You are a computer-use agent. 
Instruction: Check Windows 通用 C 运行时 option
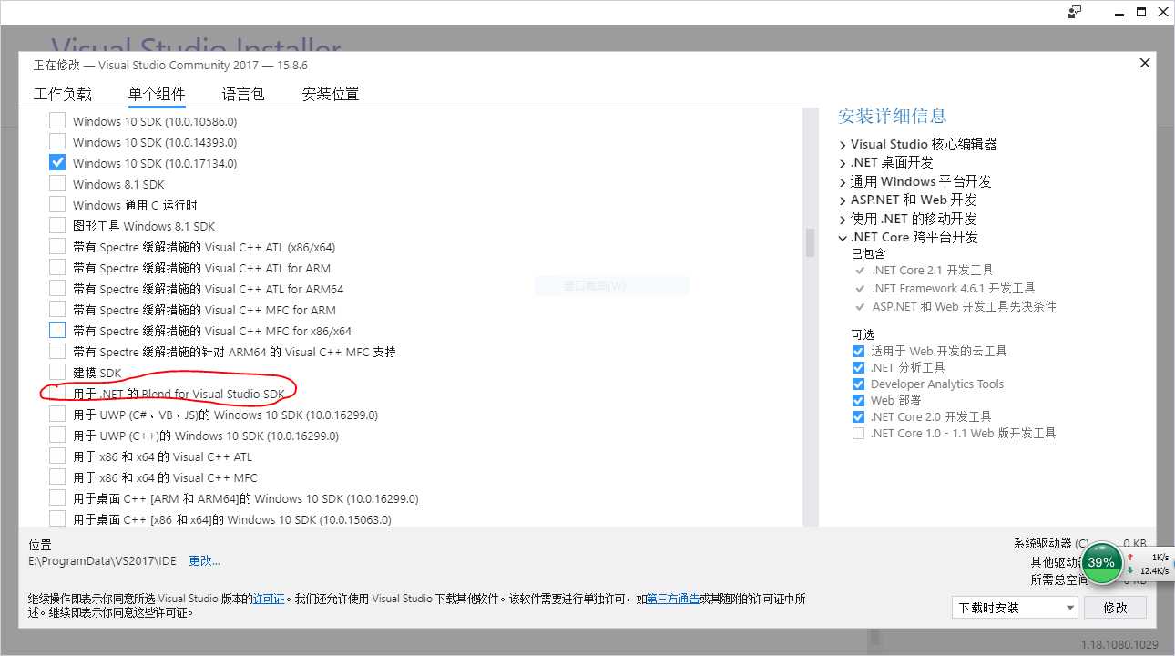pos(57,204)
